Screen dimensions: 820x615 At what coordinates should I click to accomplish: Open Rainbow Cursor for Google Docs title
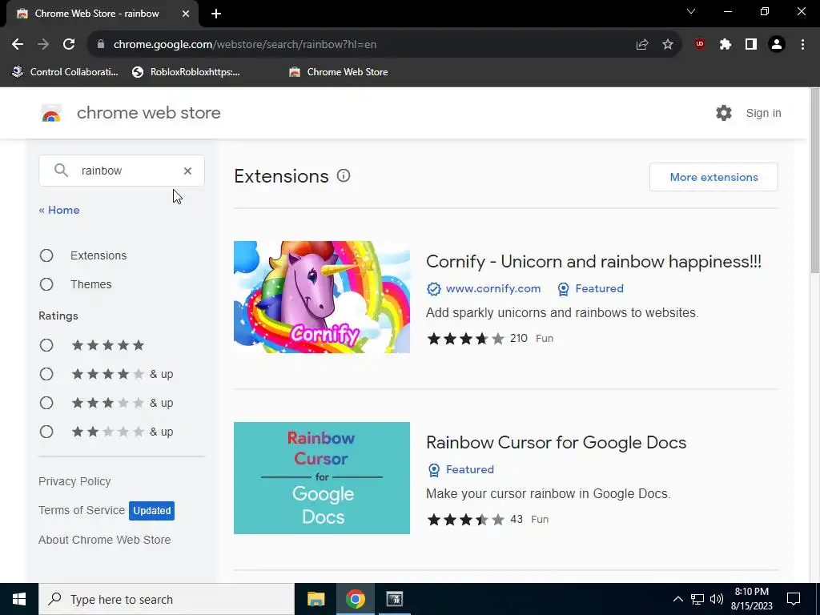556,442
